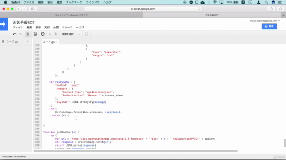Screen dimensions: 286x160
Task: Reload the page with the refresh icon
Action: tap(199, 9)
